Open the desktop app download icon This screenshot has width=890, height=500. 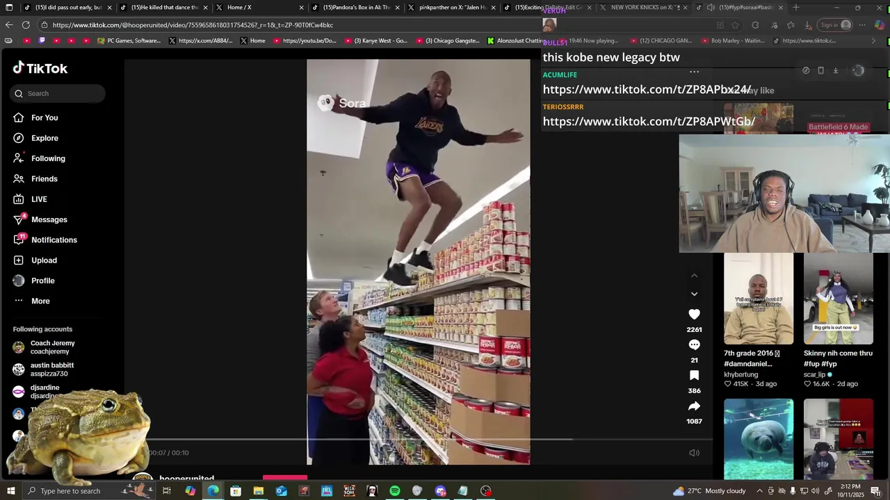point(836,70)
